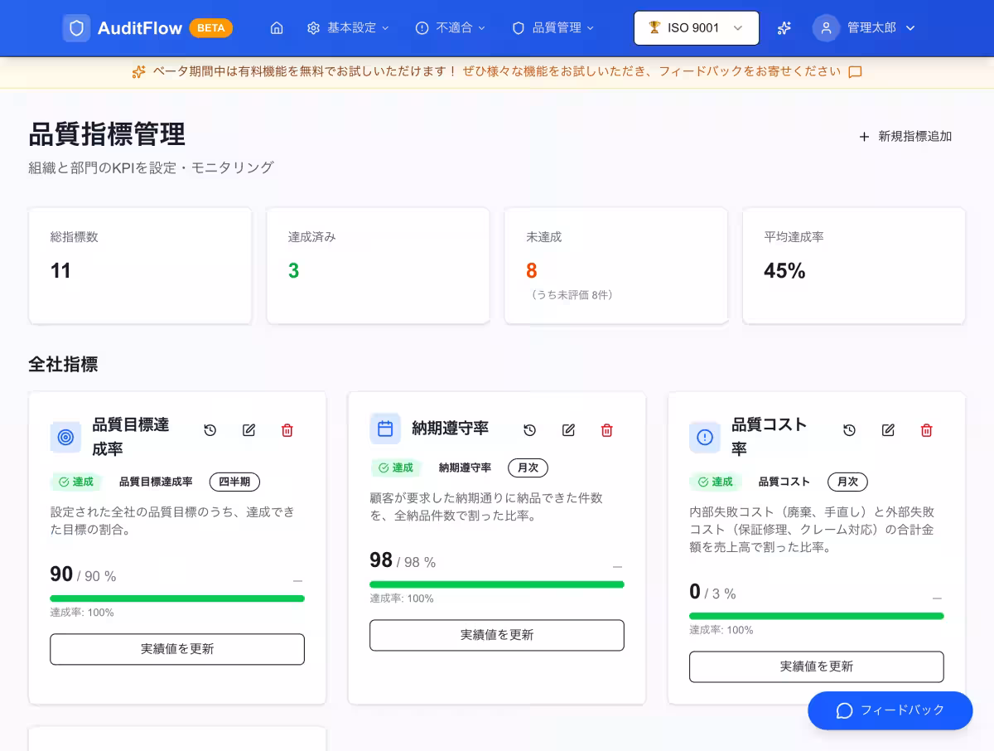This screenshot has width=994, height=751.
Task: Click the target icon on 品質目標達成率 card
Action: (x=65, y=437)
